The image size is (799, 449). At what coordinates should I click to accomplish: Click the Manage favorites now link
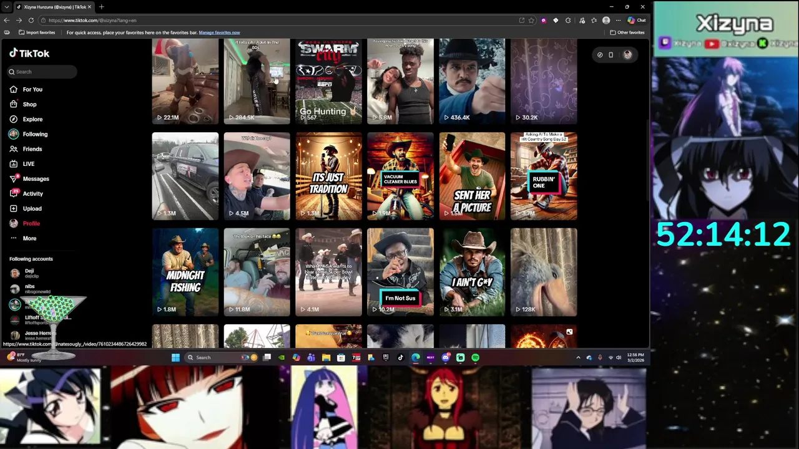pos(219,32)
